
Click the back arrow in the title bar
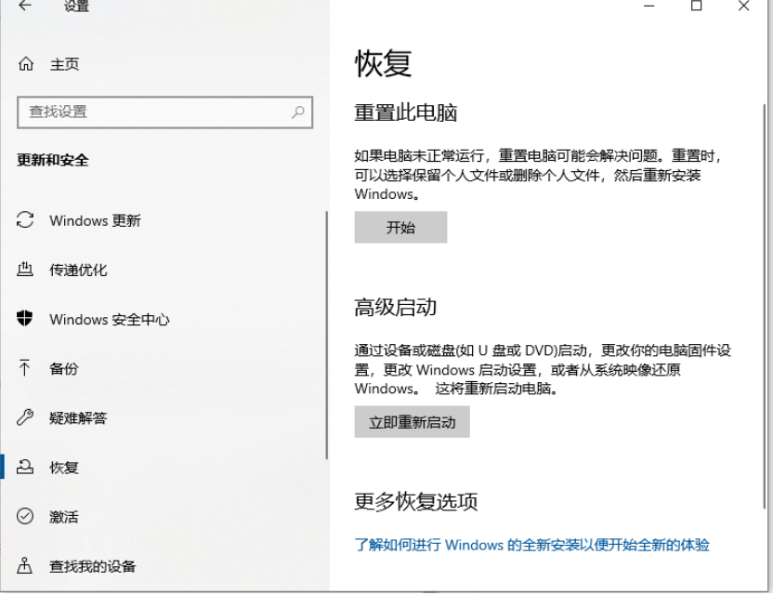pyautogui.click(x=24, y=7)
